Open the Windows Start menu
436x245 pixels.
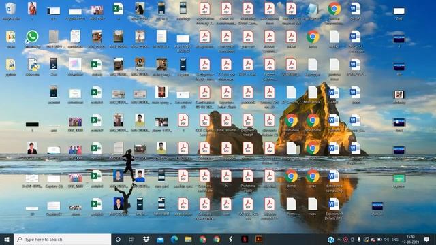(x=7, y=239)
